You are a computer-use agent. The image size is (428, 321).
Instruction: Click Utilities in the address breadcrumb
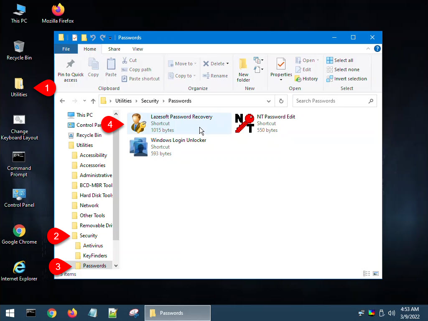pos(123,101)
